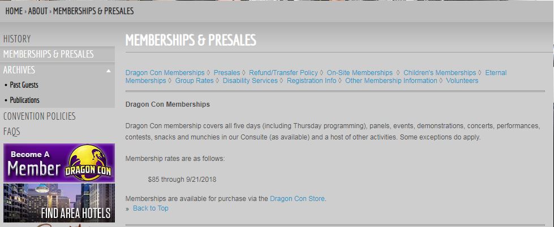Jump to Disability Services section

tap(250, 81)
